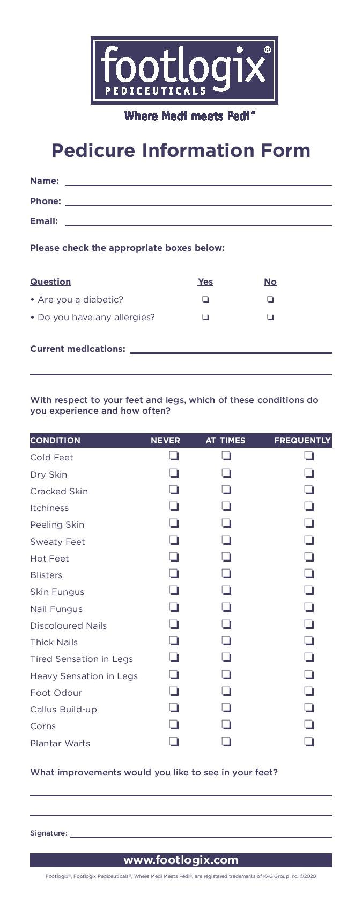This screenshot has width=362, height=907.
Task: Check Yes for "Are you a diabetic?"
Action: tap(205, 299)
